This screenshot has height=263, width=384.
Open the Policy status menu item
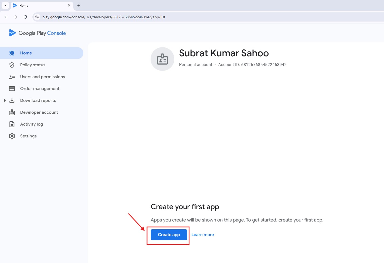(33, 65)
